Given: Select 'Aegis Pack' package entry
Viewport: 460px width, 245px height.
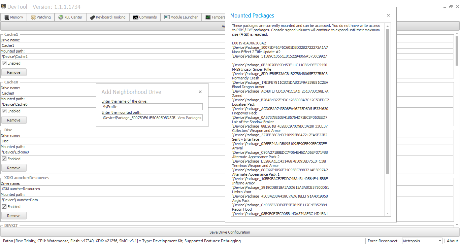Looking at the screenshot, I should [x=241, y=201].
